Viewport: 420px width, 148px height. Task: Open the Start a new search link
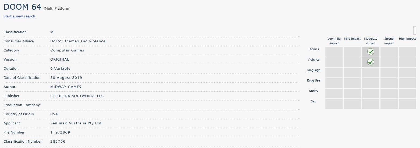(x=19, y=16)
